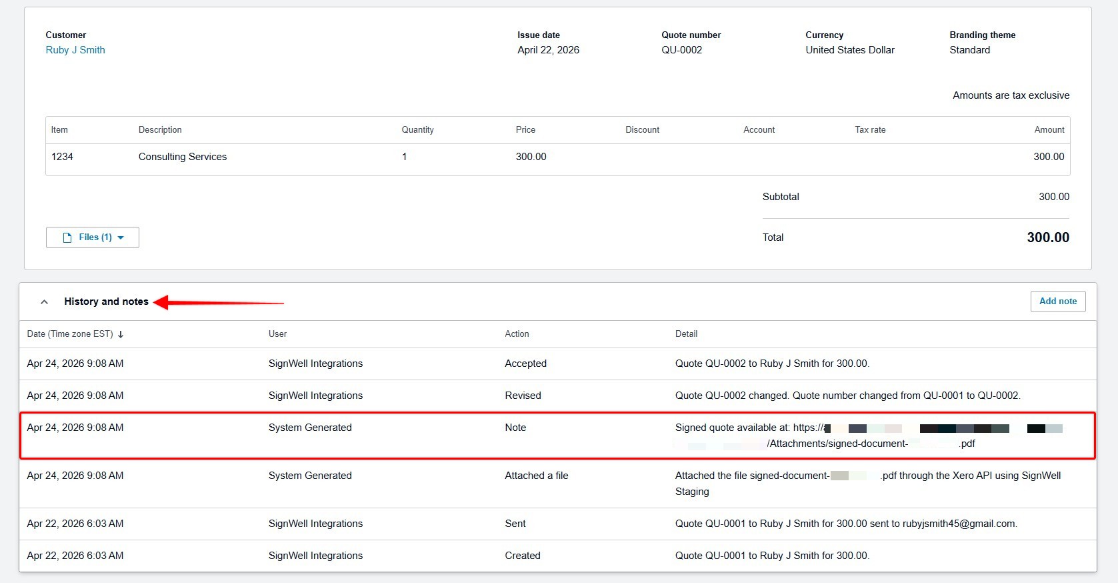Click the Quote number field label

tap(691, 35)
